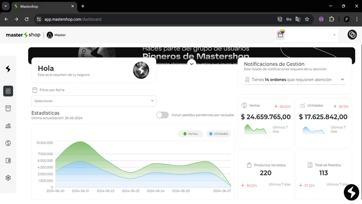Click the Ventas mini sparkline chart
This screenshot has height=204, width=362.
(255, 129)
